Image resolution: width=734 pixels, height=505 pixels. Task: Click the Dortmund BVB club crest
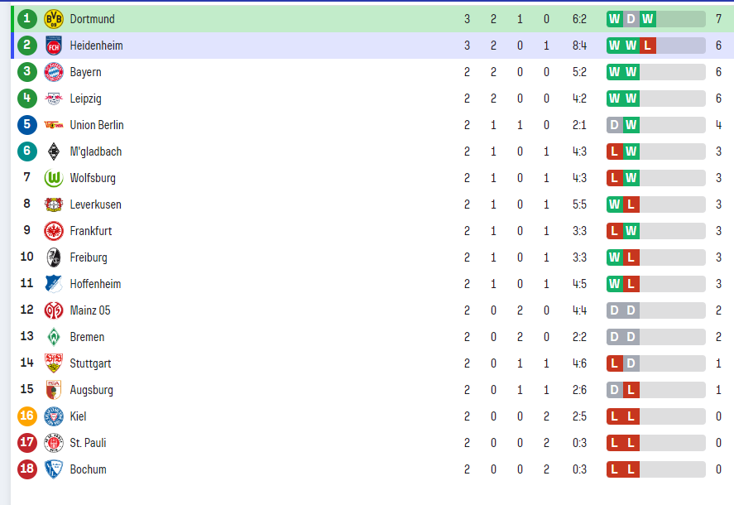click(53, 19)
